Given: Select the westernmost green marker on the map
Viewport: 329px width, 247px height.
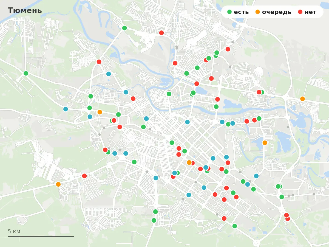Looking at the screenshot, I should 26,73.
